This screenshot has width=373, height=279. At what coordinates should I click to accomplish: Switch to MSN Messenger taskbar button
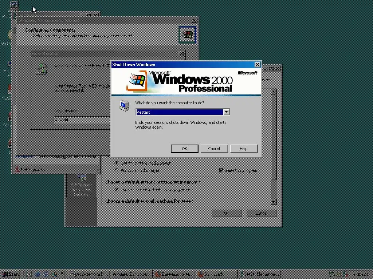(259, 274)
